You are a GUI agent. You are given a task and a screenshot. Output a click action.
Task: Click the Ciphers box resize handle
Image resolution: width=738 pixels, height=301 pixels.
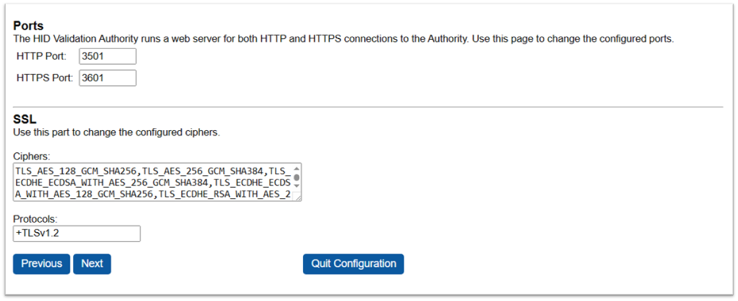[298, 197]
